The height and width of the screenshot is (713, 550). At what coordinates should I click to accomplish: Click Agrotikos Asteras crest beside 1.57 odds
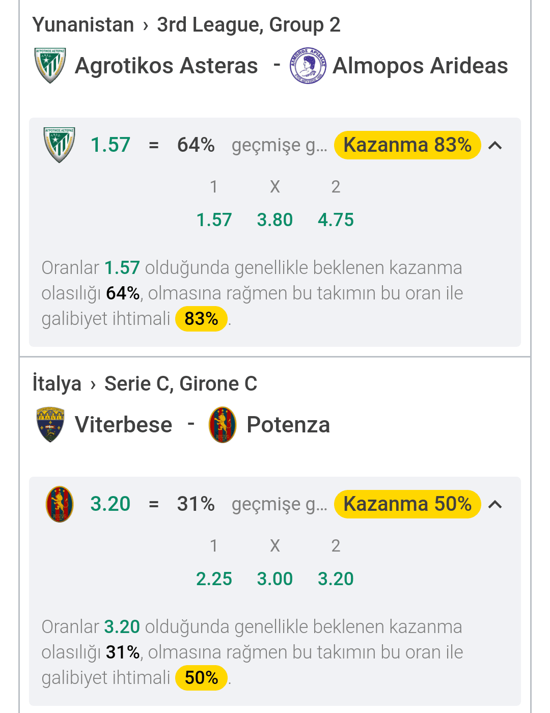pos(60,145)
